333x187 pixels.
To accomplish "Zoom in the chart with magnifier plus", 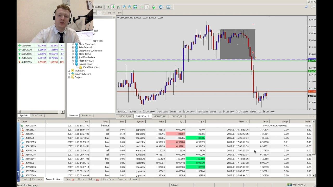I will [x=125, y=7].
